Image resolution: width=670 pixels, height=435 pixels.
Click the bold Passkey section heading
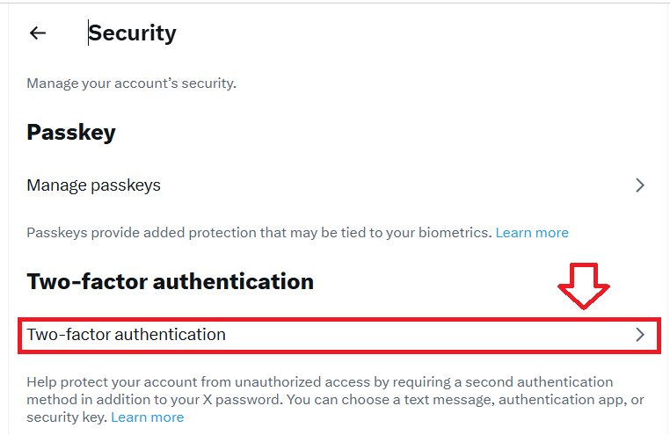[71, 133]
